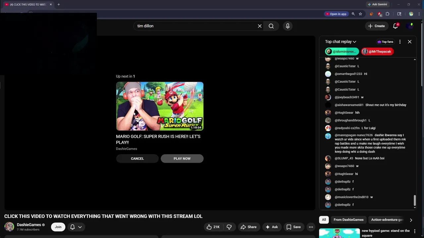The height and width of the screenshot is (238, 424).
Task: Open the Top fans leaderboard
Action: 385,42
